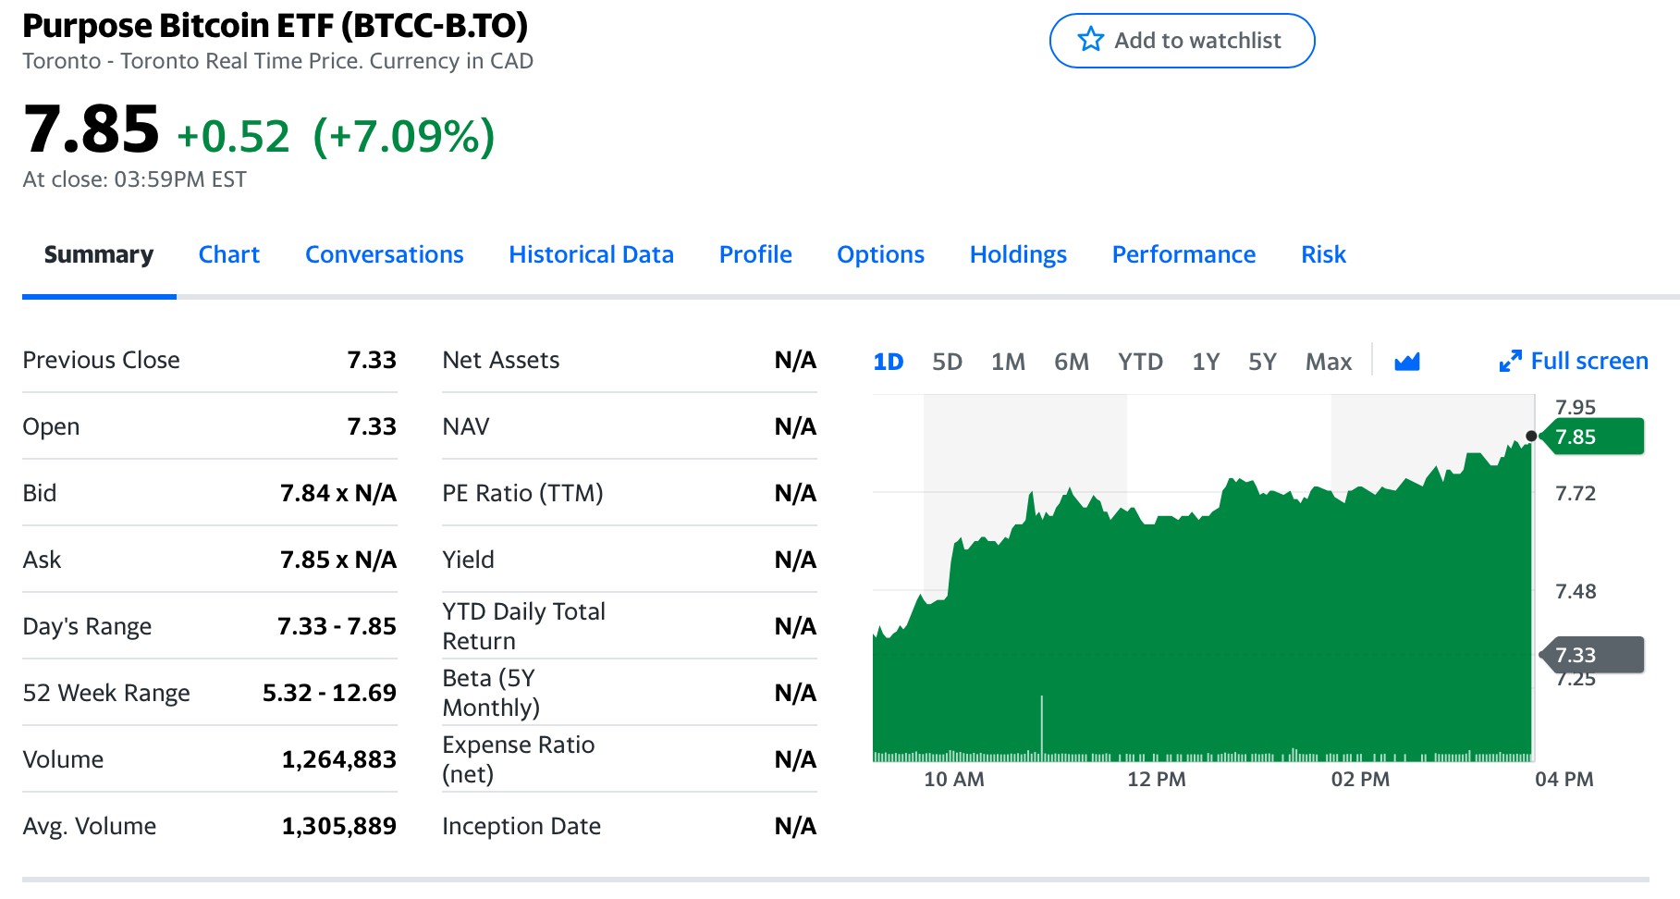Open the Historical Data tab
Image resolution: width=1680 pixels, height=899 pixels.
point(591,254)
